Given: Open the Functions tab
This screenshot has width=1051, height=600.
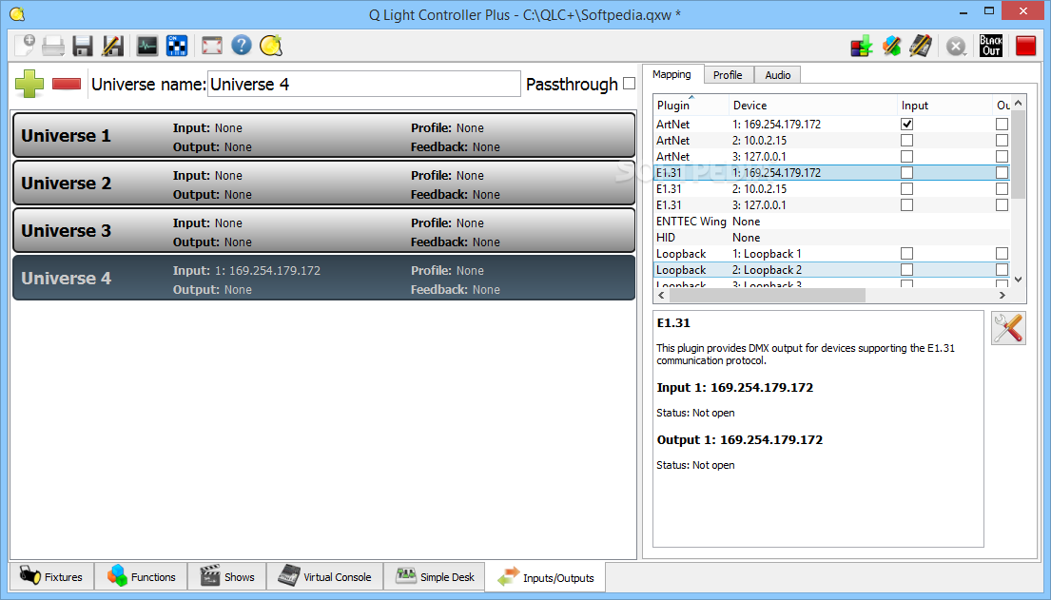Looking at the screenshot, I should click(142, 576).
